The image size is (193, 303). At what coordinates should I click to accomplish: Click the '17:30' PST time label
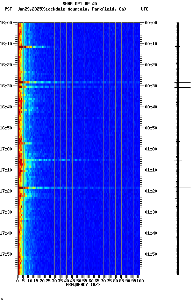coord(6,212)
